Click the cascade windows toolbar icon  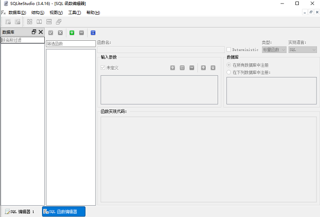pos(59,22)
